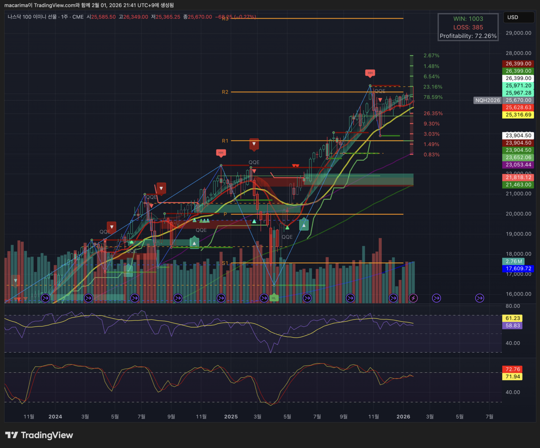This screenshot has width=540, height=448.
Task: Click the HH marker above the late-2024 peak
Action: click(221, 153)
